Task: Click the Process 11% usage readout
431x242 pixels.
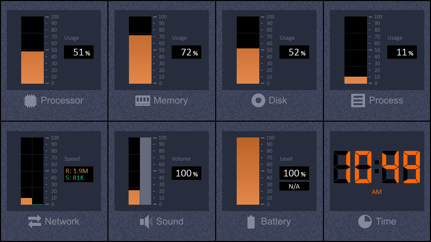Action: 402,52
